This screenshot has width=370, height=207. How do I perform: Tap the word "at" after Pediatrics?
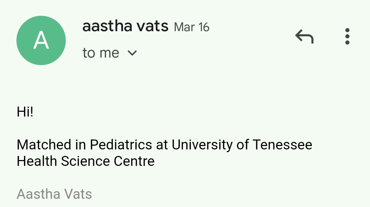(x=162, y=145)
